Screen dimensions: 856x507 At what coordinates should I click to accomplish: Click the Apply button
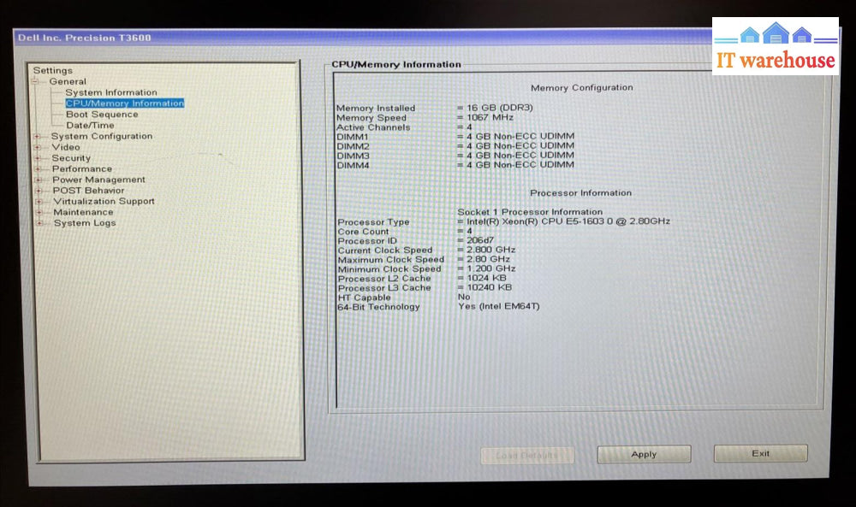[644, 454]
